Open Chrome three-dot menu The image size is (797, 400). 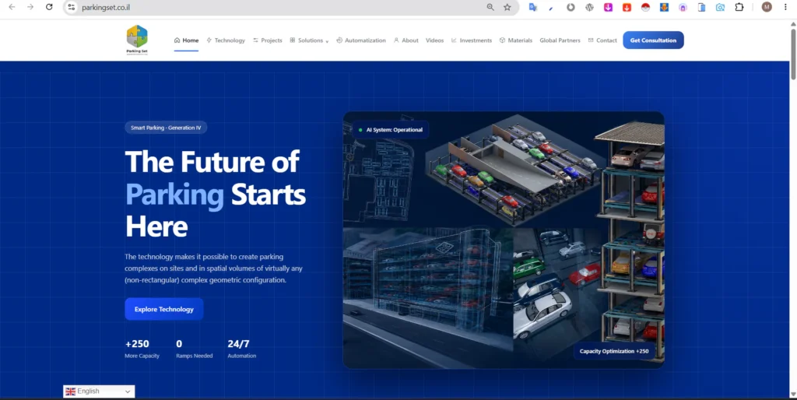point(786,7)
